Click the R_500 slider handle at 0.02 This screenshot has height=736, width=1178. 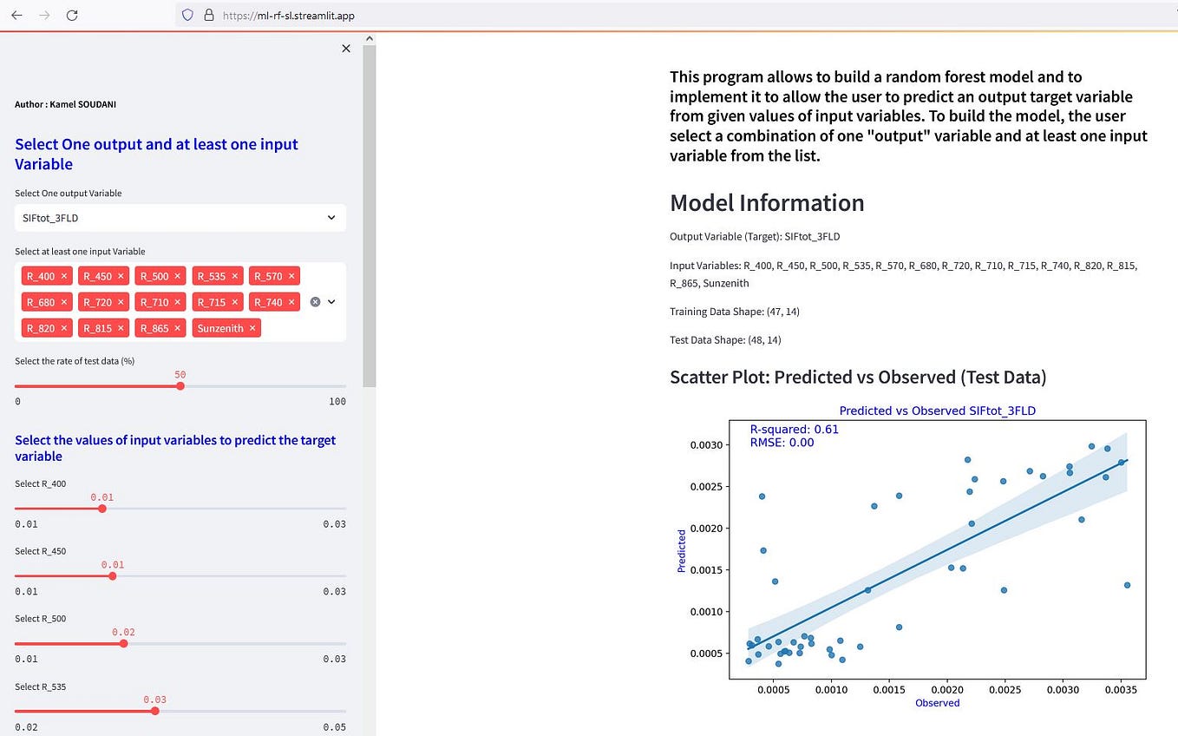coord(123,643)
